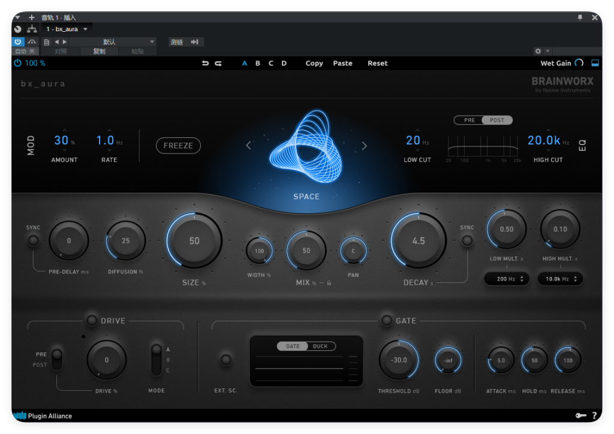Toggle the pre-delay SYNC button
Image resolution: width=614 pixels, height=434 pixels.
pos(34,240)
